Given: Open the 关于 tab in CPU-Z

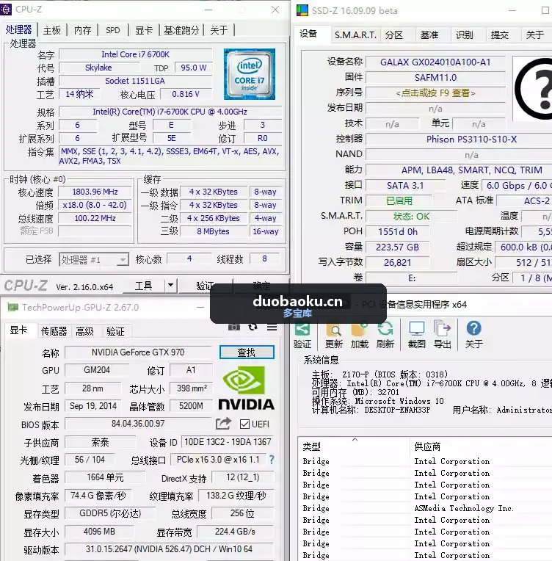Looking at the screenshot, I should pyautogui.click(x=219, y=30).
